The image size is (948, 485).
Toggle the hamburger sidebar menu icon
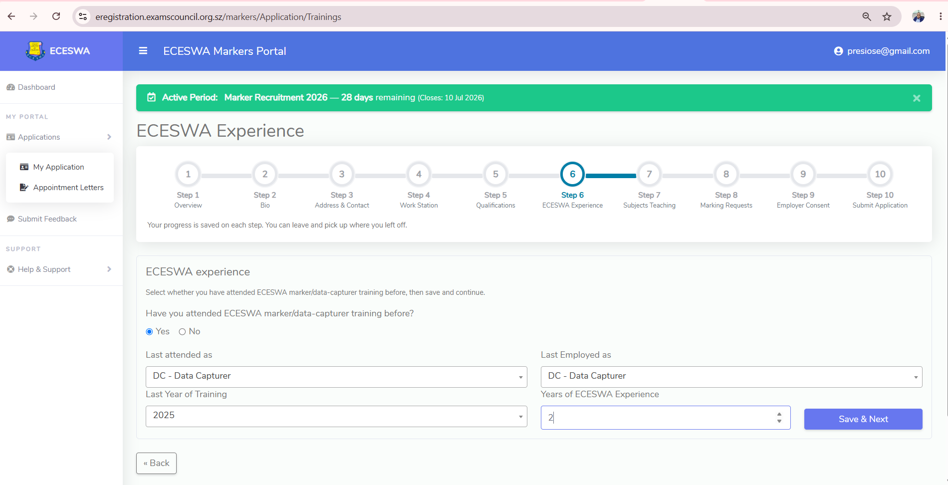click(143, 51)
